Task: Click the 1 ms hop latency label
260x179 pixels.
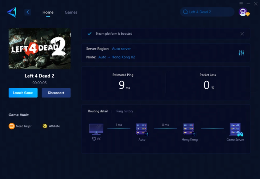Action: click(119, 125)
